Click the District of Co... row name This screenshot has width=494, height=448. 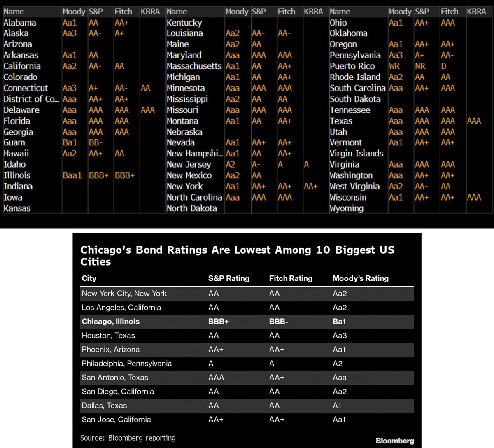coord(31,99)
